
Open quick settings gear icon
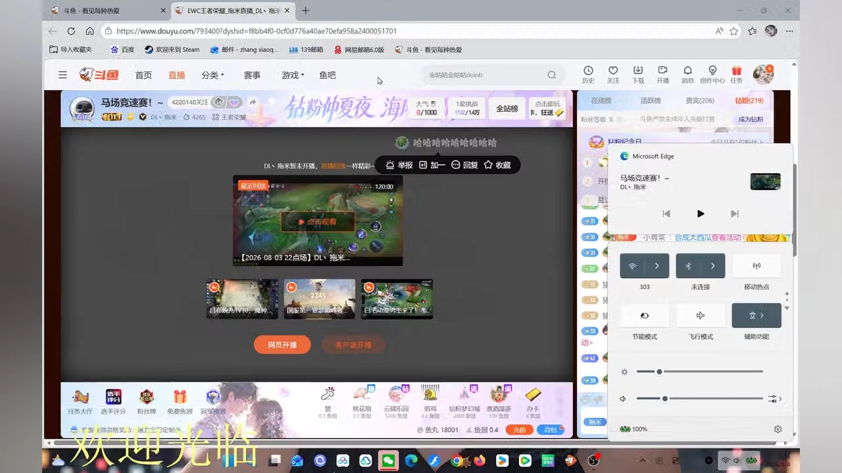click(x=778, y=429)
